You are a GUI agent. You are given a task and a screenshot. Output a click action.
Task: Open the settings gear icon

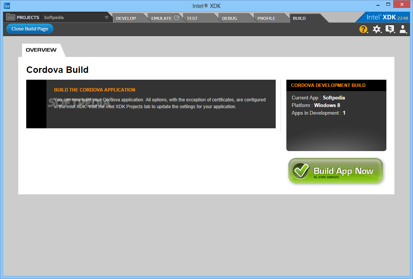click(x=376, y=29)
